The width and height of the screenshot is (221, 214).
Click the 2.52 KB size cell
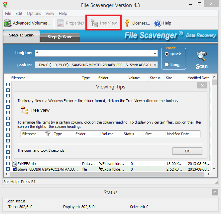coord(175,169)
